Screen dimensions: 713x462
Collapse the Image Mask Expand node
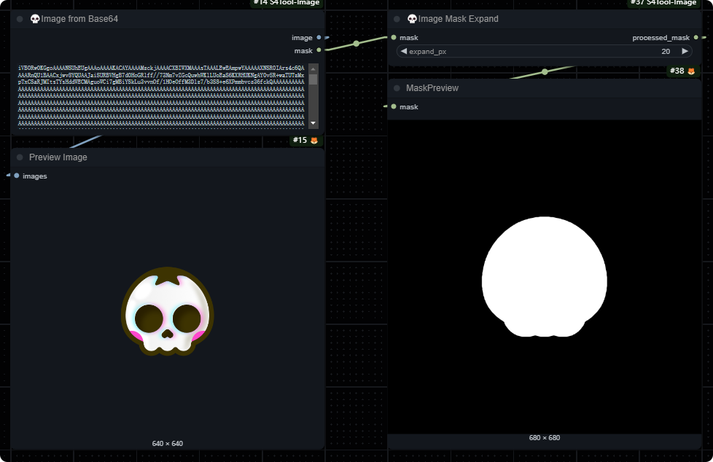pos(397,19)
